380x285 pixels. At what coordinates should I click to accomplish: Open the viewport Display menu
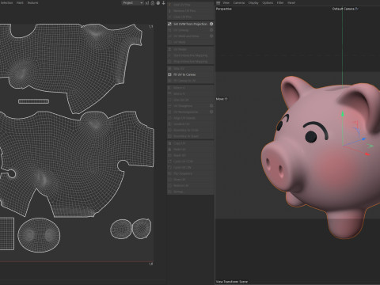click(253, 3)
